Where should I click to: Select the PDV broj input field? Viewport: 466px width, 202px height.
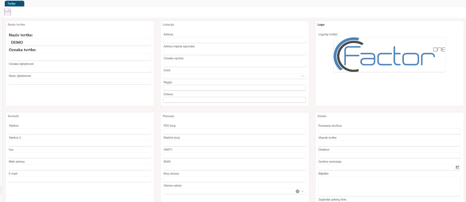[235, 131]
